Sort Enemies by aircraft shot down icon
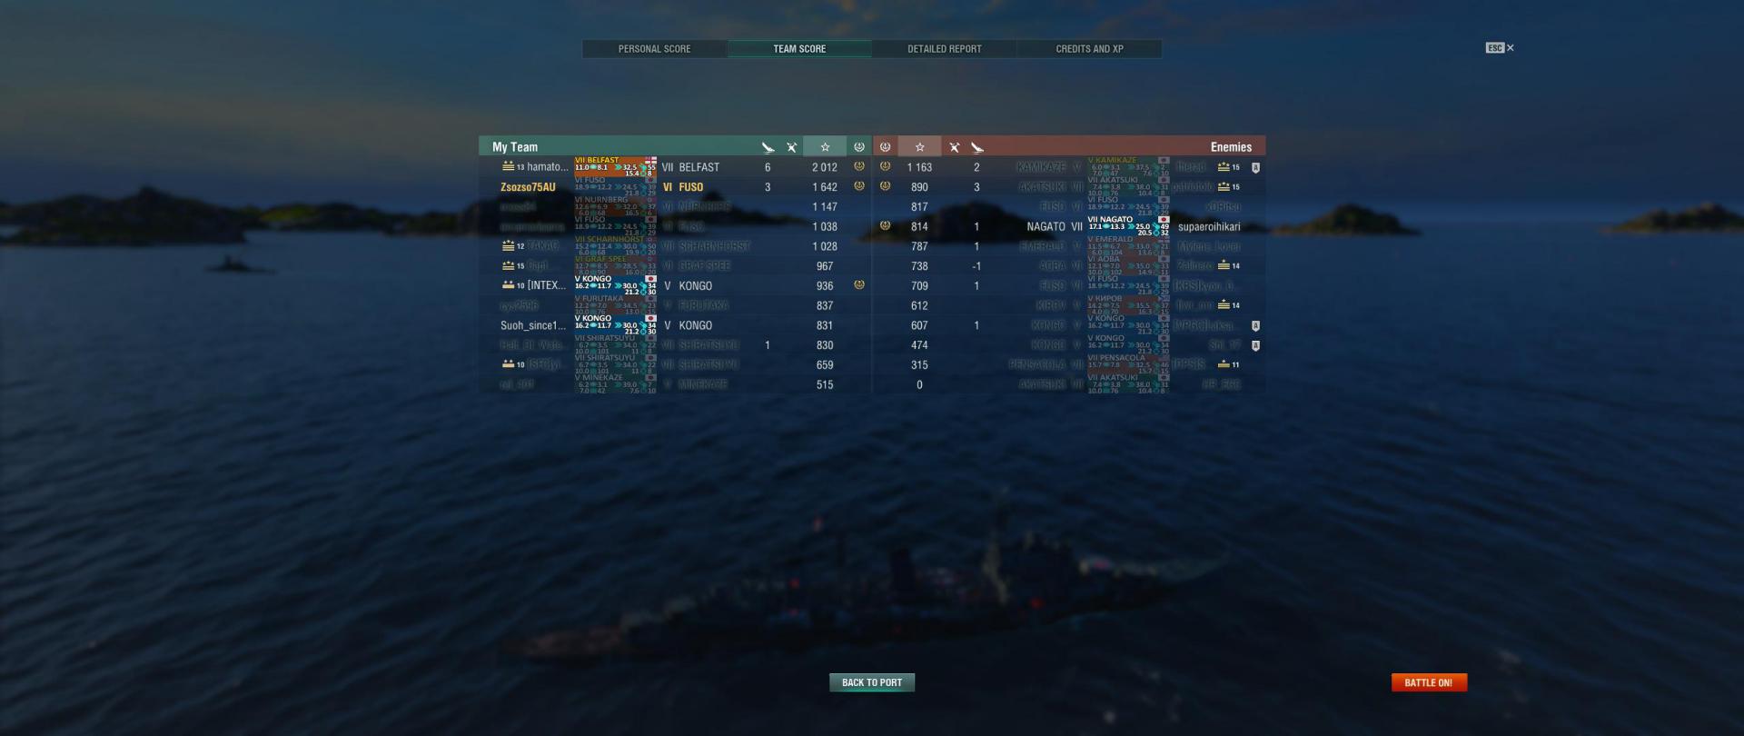The height and width of the screenshot is (736, 1744). (954, 147)
